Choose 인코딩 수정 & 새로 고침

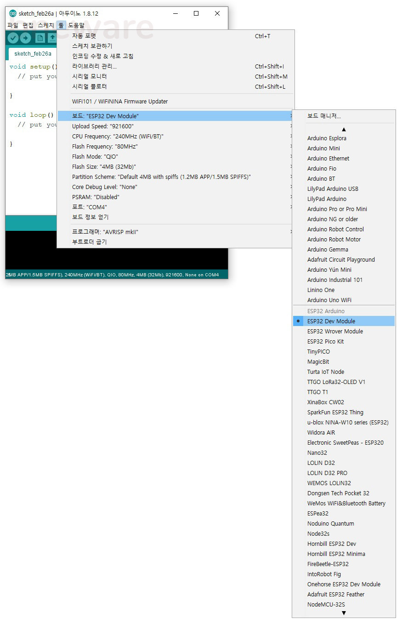click(x=176, y=56)
